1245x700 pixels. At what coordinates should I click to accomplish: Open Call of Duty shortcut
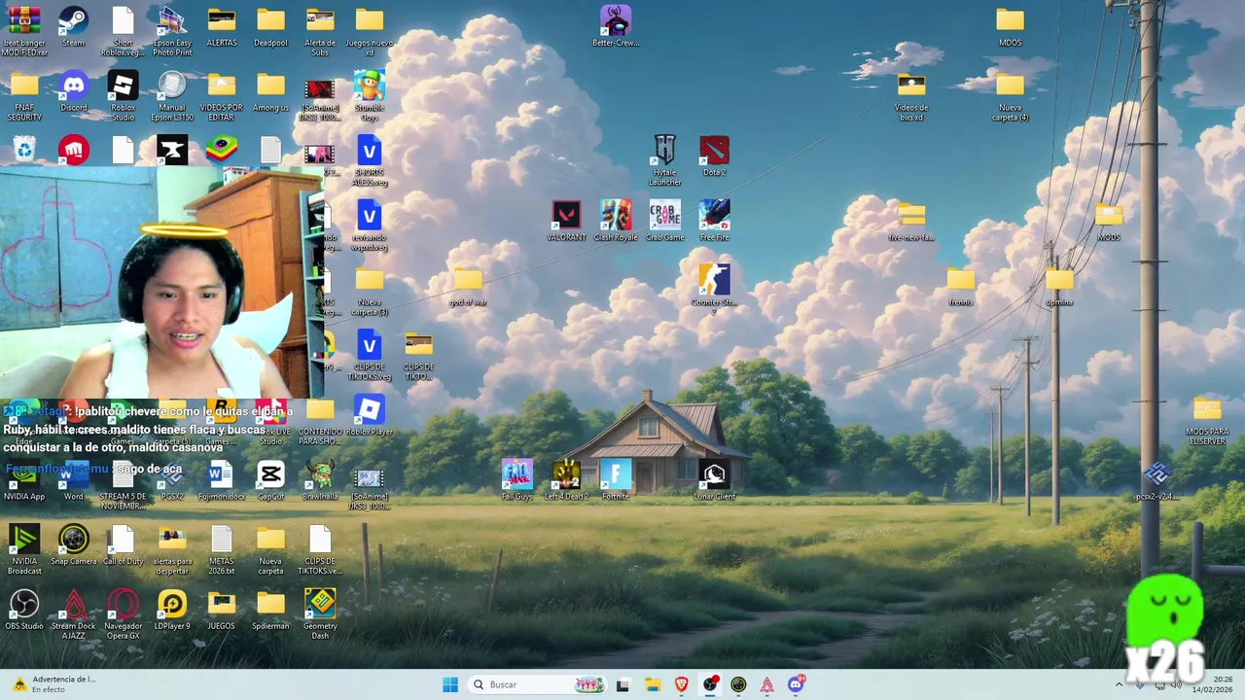coord(123,544)
